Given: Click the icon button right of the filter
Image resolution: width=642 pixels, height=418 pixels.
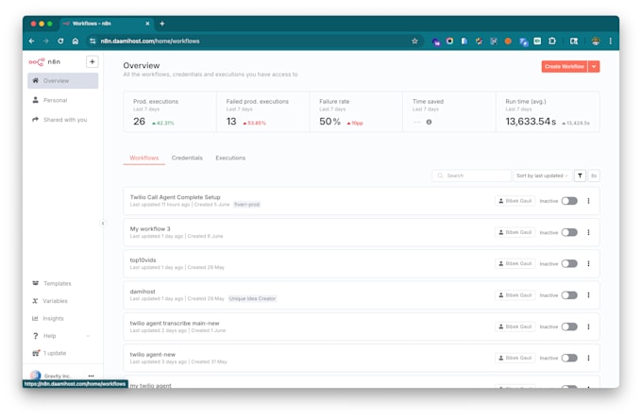Looking at the screenshot, I should click(x=594, y=176).
